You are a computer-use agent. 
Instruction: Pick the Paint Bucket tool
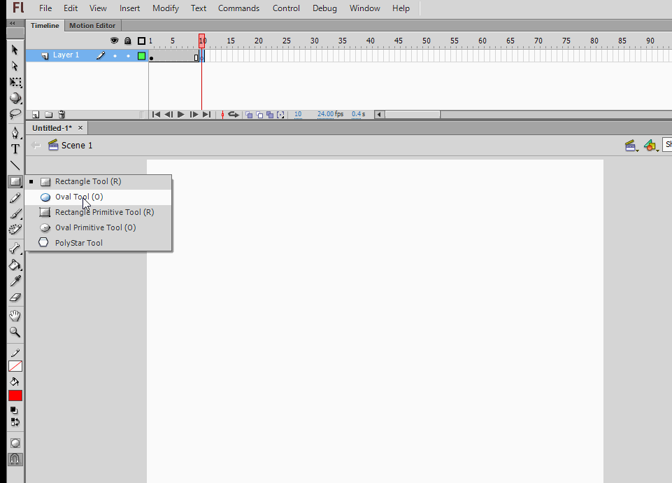pyautogui.click(x=15, y=265)
